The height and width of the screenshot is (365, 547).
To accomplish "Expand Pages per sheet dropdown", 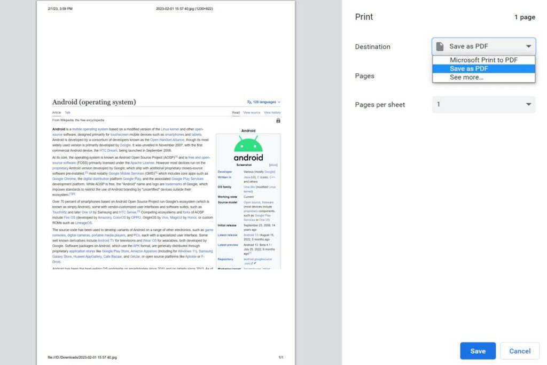I will pos(483,104).
